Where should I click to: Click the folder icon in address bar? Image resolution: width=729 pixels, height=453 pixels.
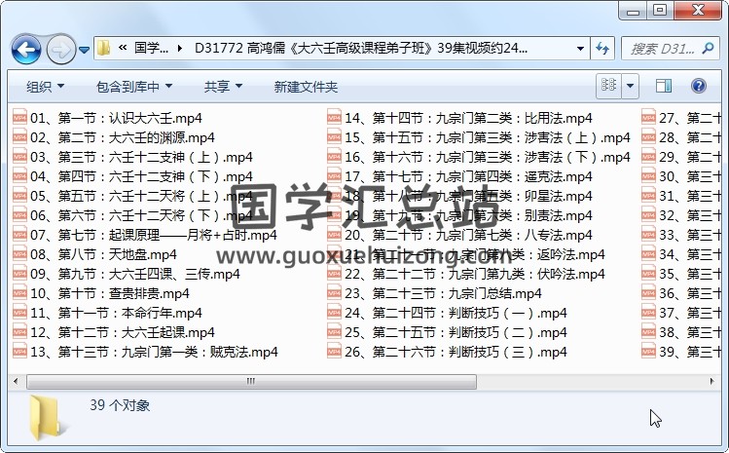point(103,48)
